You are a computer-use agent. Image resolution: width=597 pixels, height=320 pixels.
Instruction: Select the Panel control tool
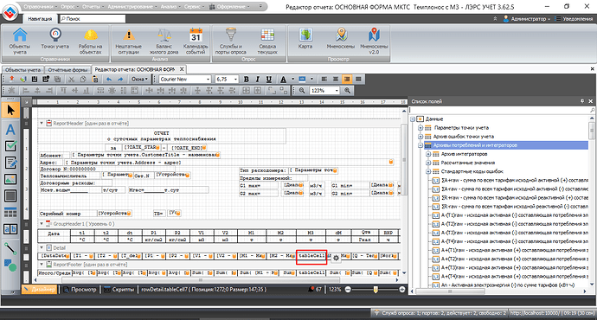point(10,196)
